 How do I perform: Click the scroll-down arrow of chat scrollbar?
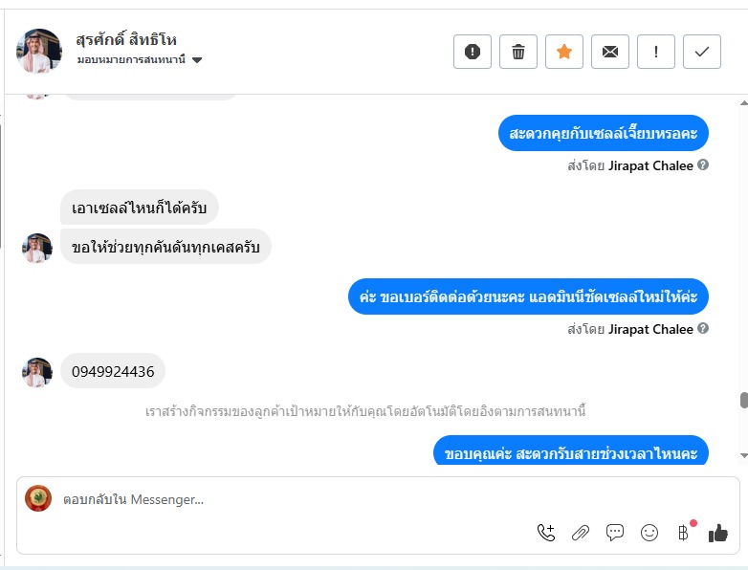(x=743, y=455)
